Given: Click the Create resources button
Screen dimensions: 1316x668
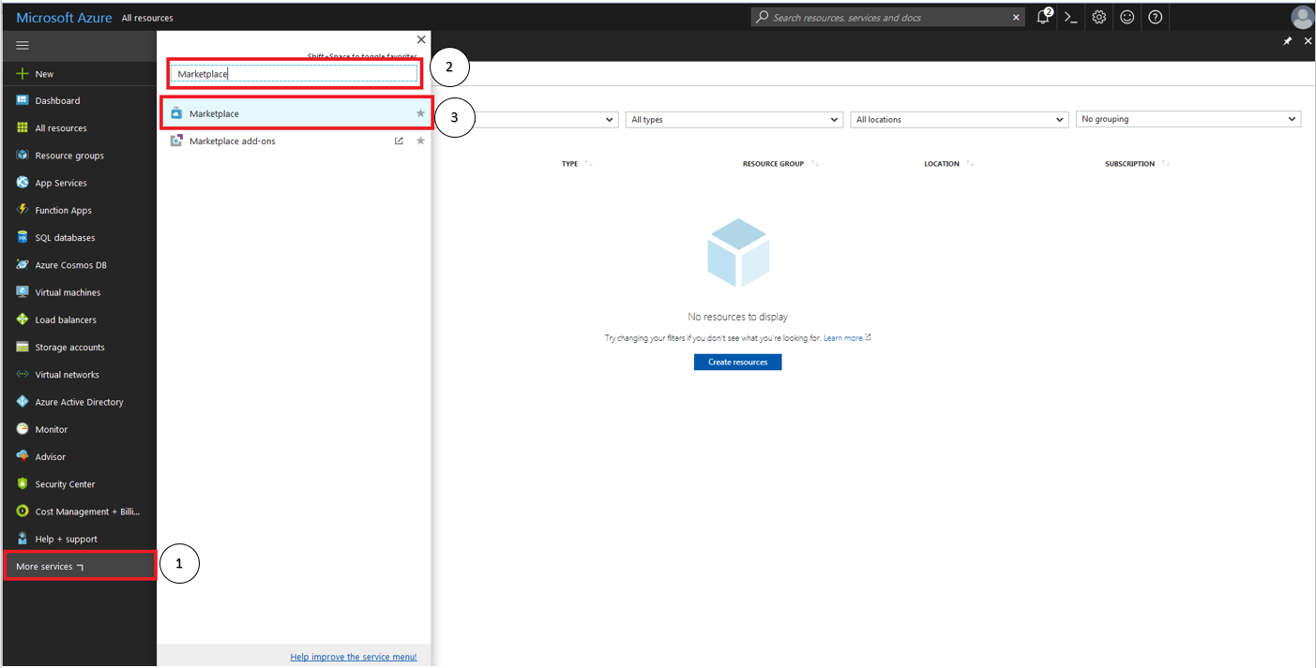Looking at the screenshot, I should click(x=737, y=362).
